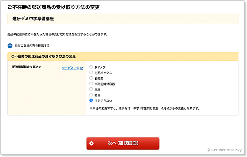Select the 車庫 radio button

pyautogui.click(x=91, y=89)
